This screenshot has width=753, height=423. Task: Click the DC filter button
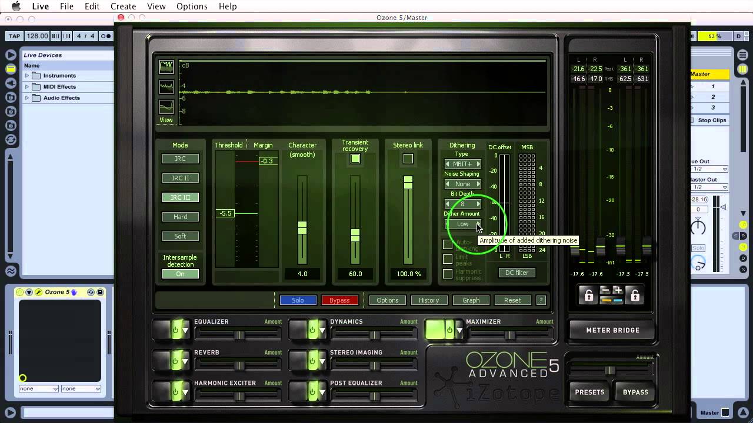point(517,273)
